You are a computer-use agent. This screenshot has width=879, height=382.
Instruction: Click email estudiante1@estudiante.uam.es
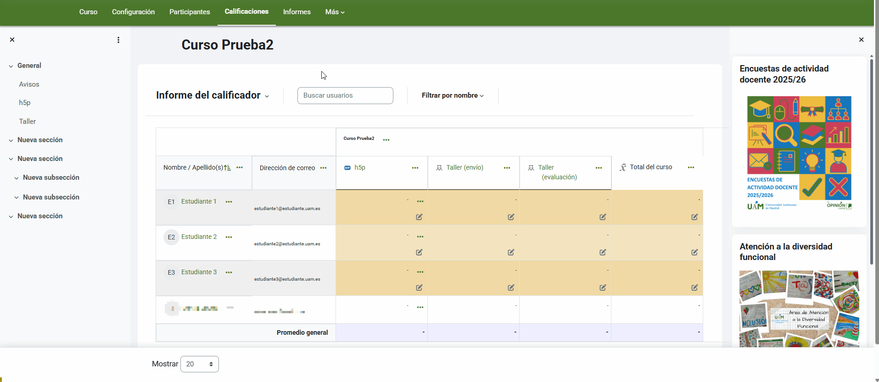click(287, 209)
